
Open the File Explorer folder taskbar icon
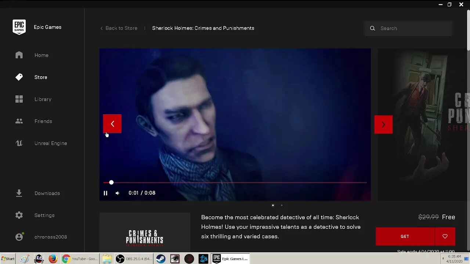[x=107, y=259]
